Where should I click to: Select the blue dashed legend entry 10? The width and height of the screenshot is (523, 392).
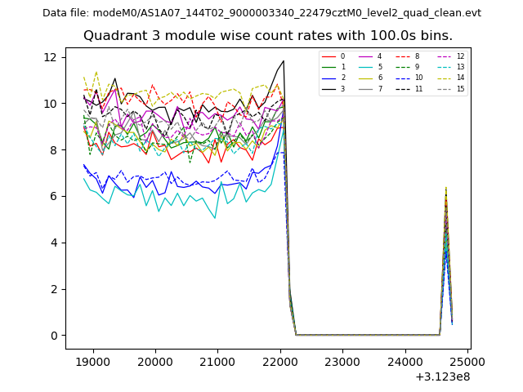coord(406,78)
